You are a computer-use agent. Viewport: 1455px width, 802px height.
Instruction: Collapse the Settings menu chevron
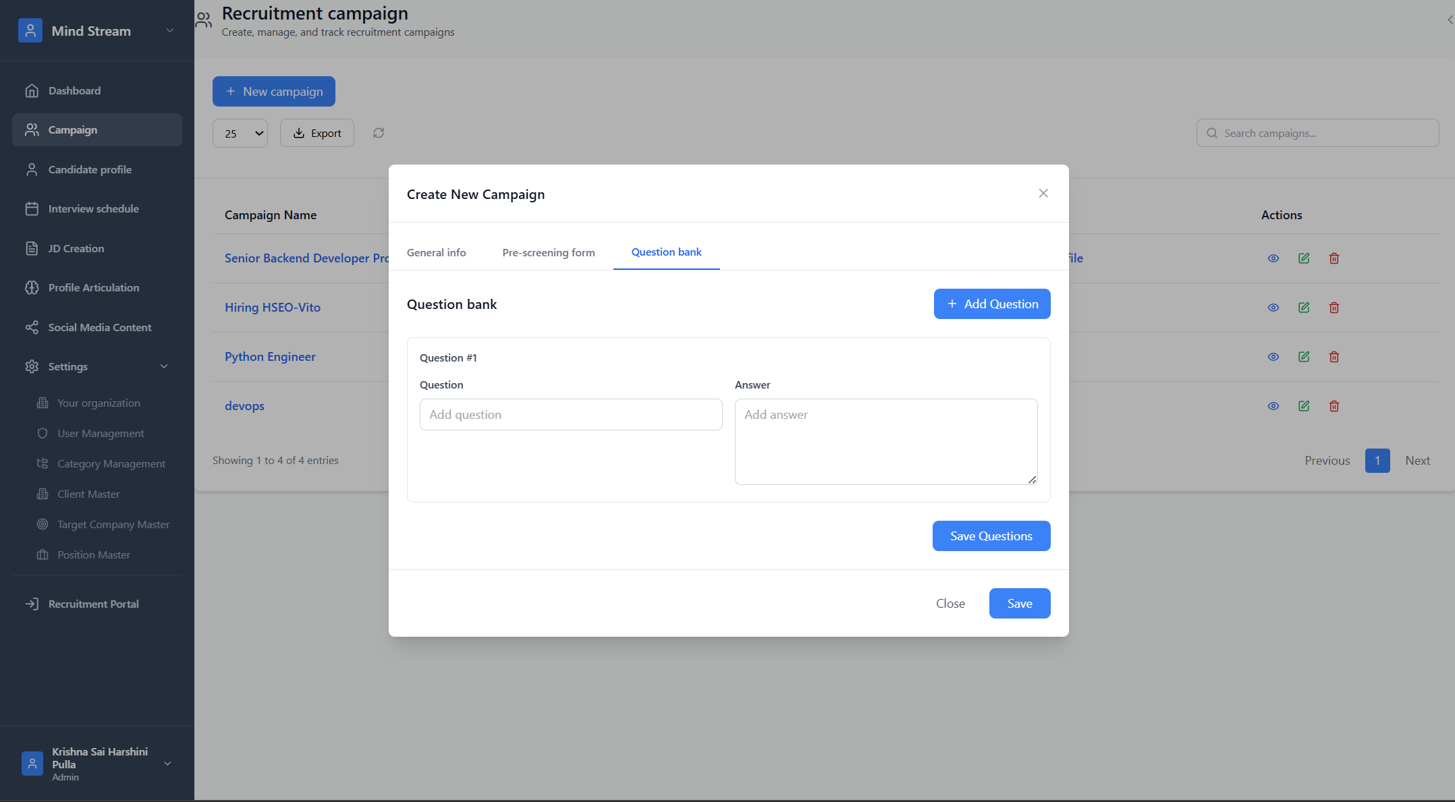coord(164,366)
